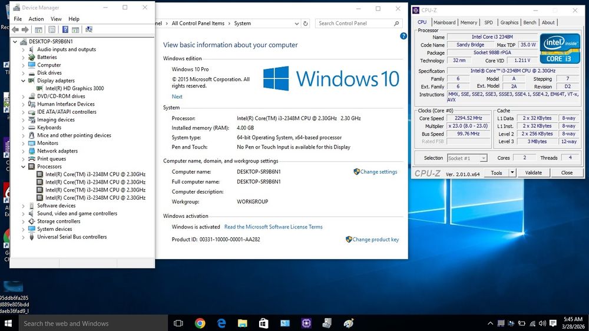Click Show/Hide Console Tree toolbar icon
Viewport: 589px width, 331px height.
[38, 29]
